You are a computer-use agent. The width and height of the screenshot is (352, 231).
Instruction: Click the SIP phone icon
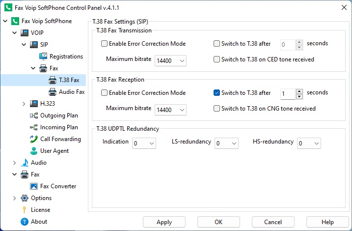(x=34, y=45)
